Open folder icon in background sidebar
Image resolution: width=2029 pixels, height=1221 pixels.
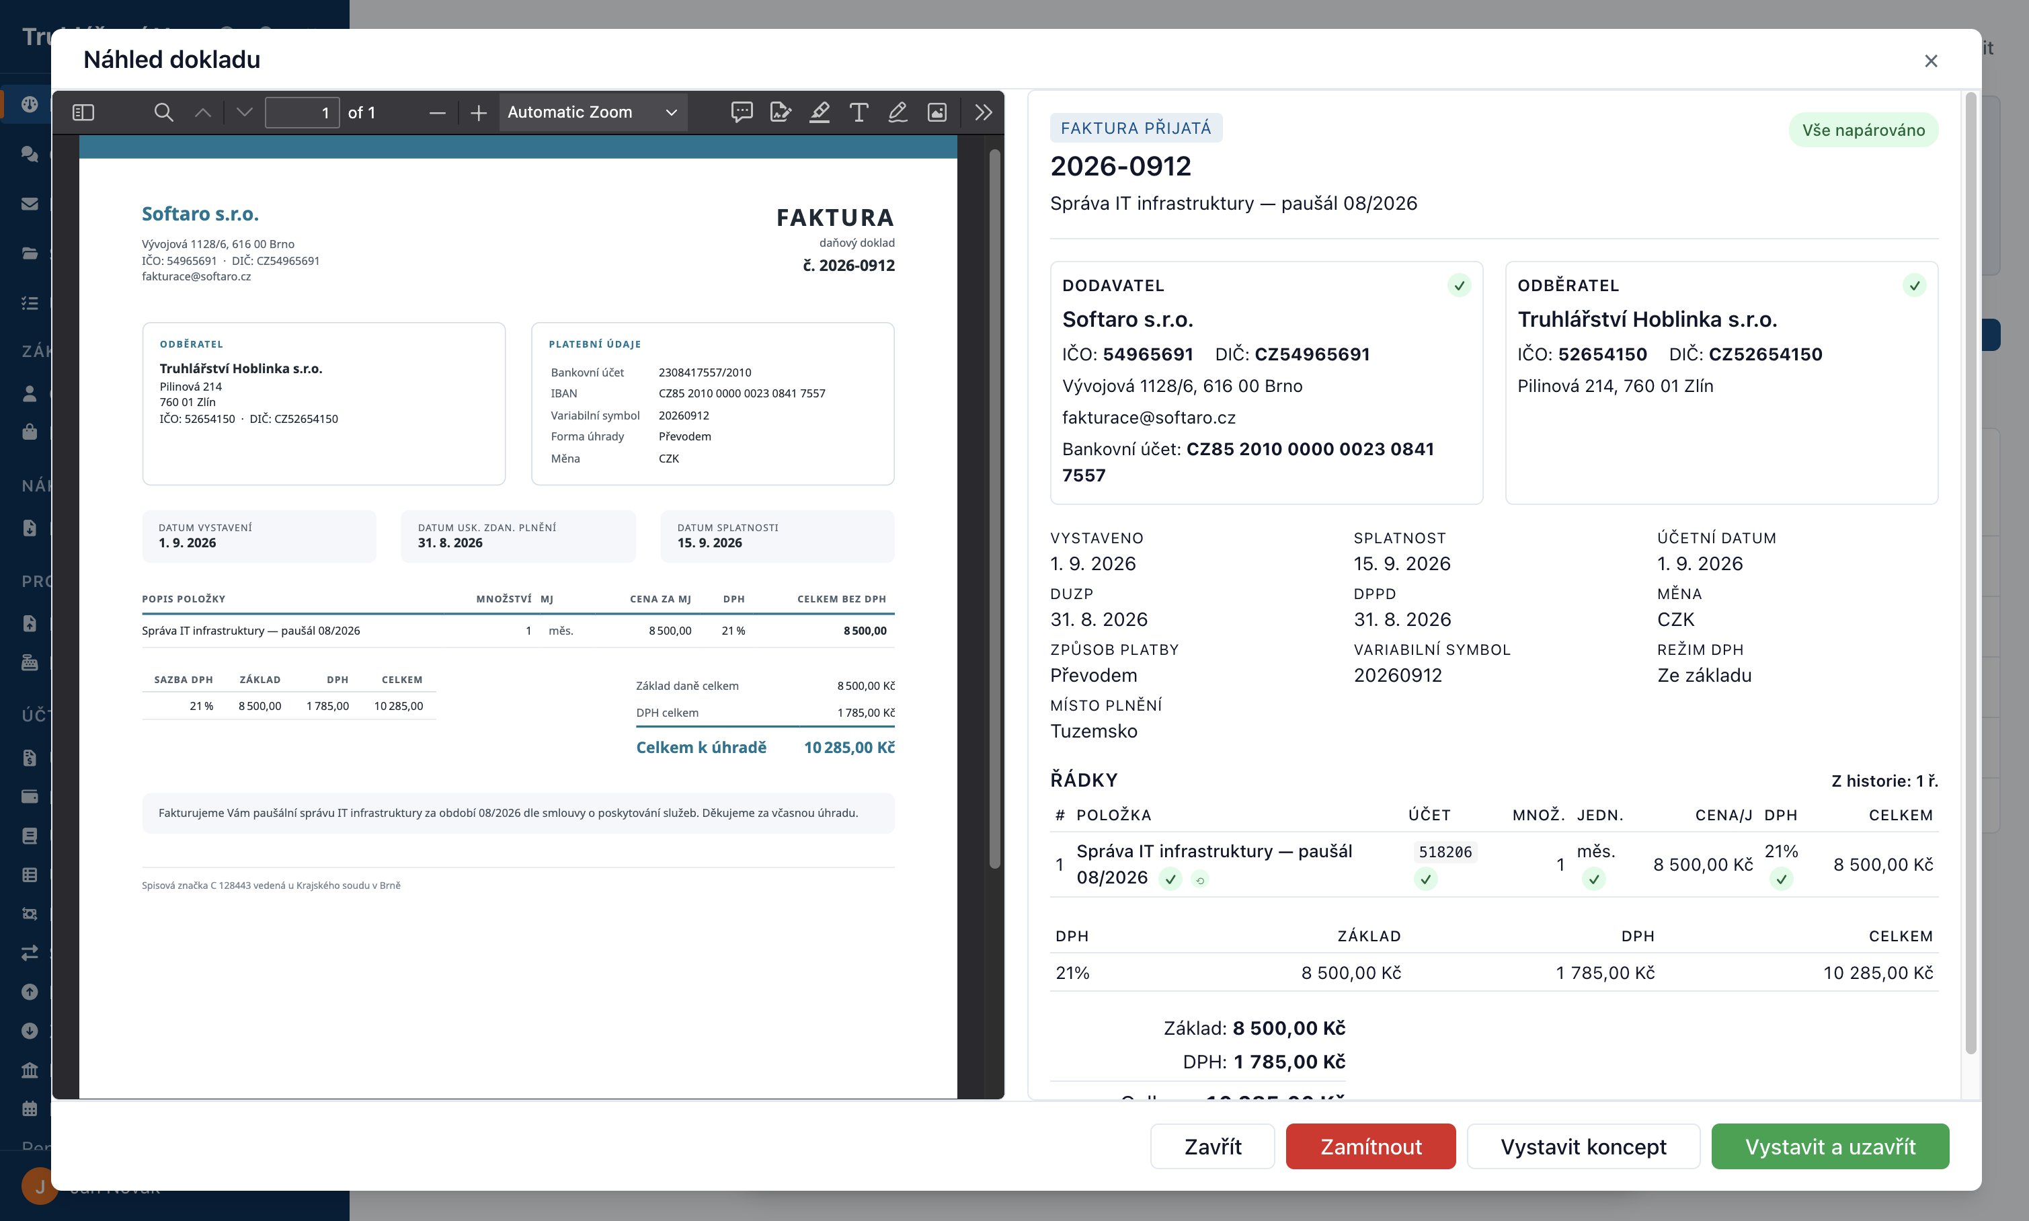30,253
